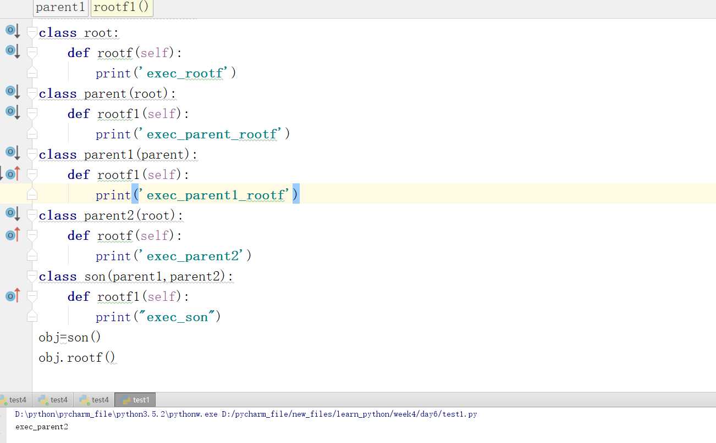Image resolution: width=716 pixels, height=443 pixels.
Task: Click the 'exec_parent2' string in the editor
Action: click(x=191, y=256)
